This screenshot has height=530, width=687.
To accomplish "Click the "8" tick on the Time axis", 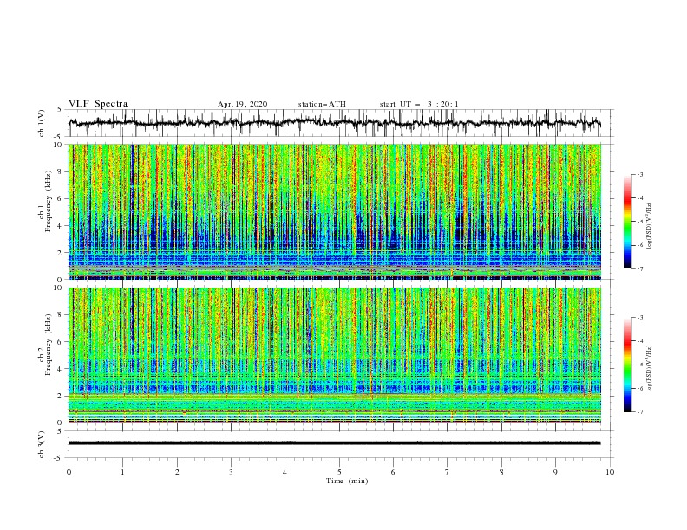I will [x=501, y=472].
